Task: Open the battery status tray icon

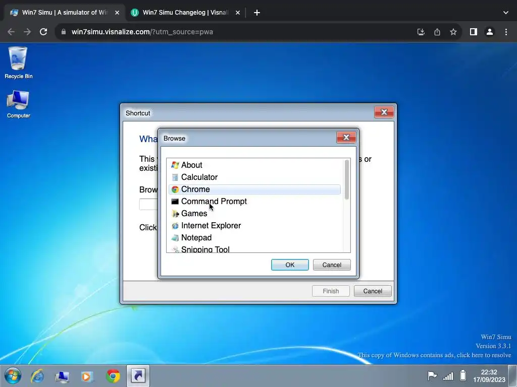Action: point(463,375)
